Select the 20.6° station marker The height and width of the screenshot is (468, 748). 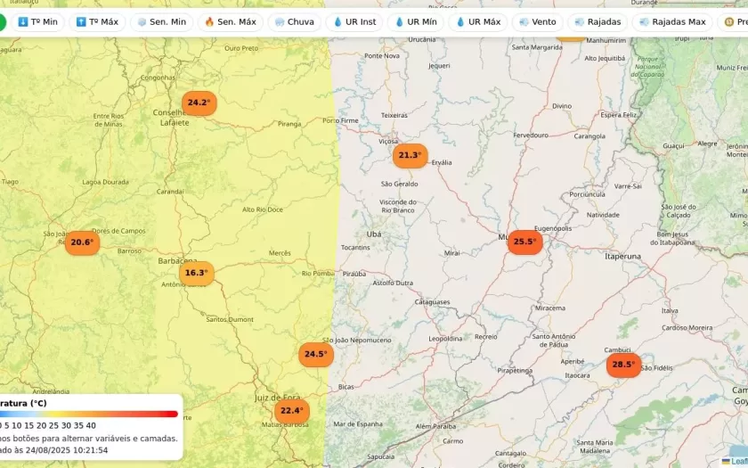[x=82, y=242]
